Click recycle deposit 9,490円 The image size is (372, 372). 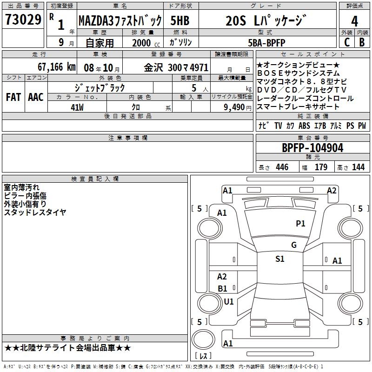[238, 107]
